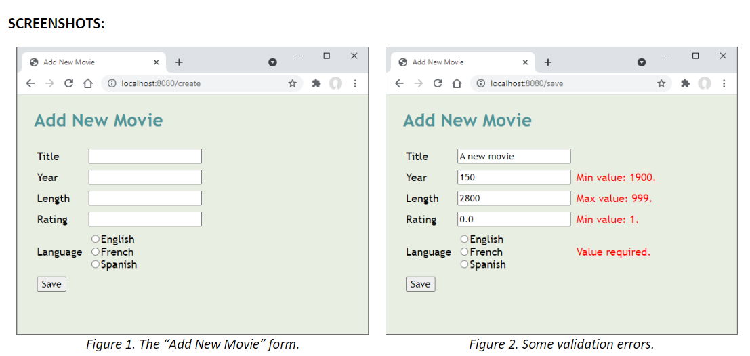Bookmark the localhost:8080/create page with star
Viewport: 750px width, 356px height.
[x=292, y=83]
